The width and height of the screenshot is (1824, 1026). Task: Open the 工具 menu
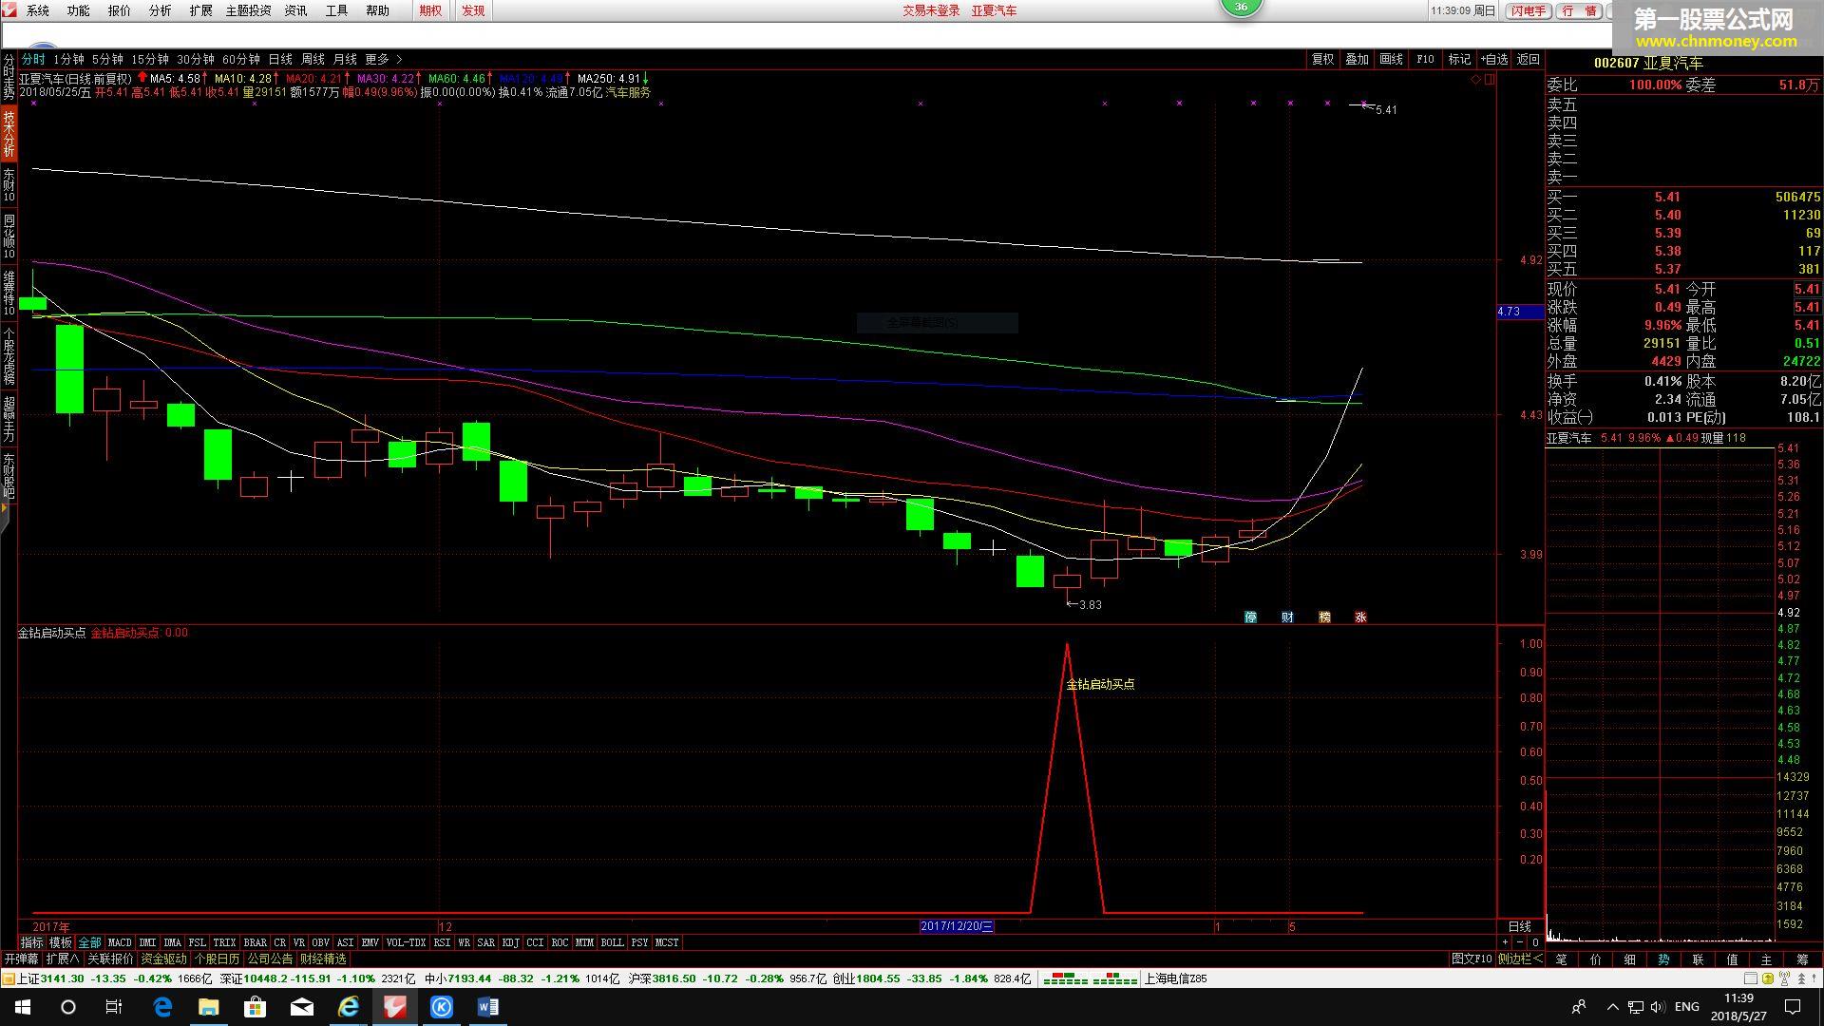click(336, 10)
